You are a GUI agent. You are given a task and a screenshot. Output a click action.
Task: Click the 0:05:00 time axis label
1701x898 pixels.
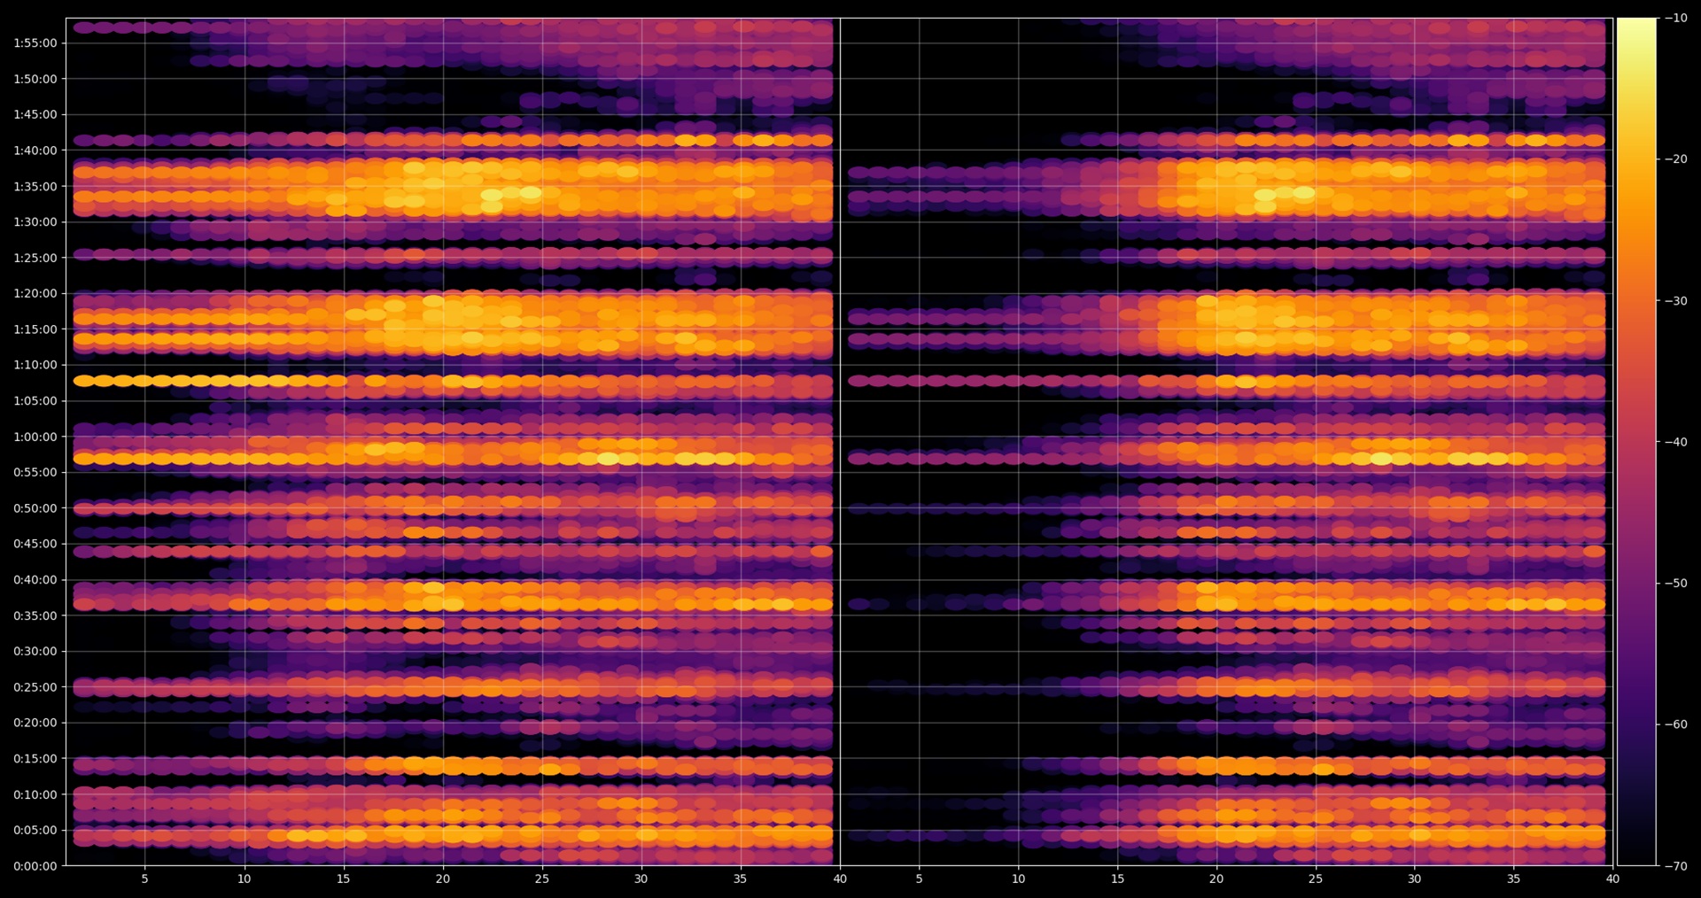pos(35,831)
